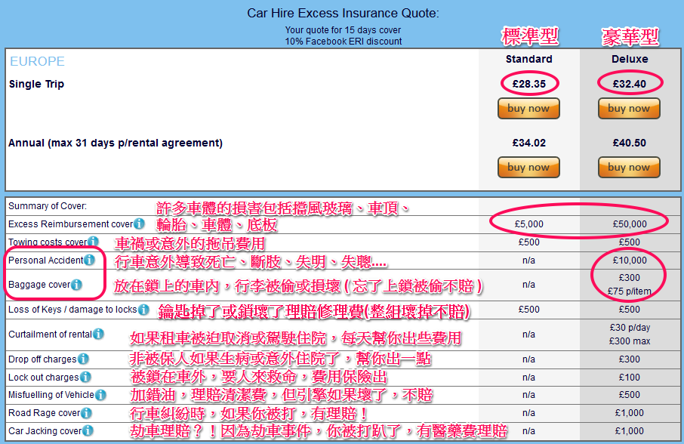The height and width of the screenshot is (444, 684).
Task: Click the Deluxe column header
Action: coord(630,59)
